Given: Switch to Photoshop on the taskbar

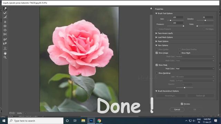Looking at the screenshot, I should (x=91, y=121).
